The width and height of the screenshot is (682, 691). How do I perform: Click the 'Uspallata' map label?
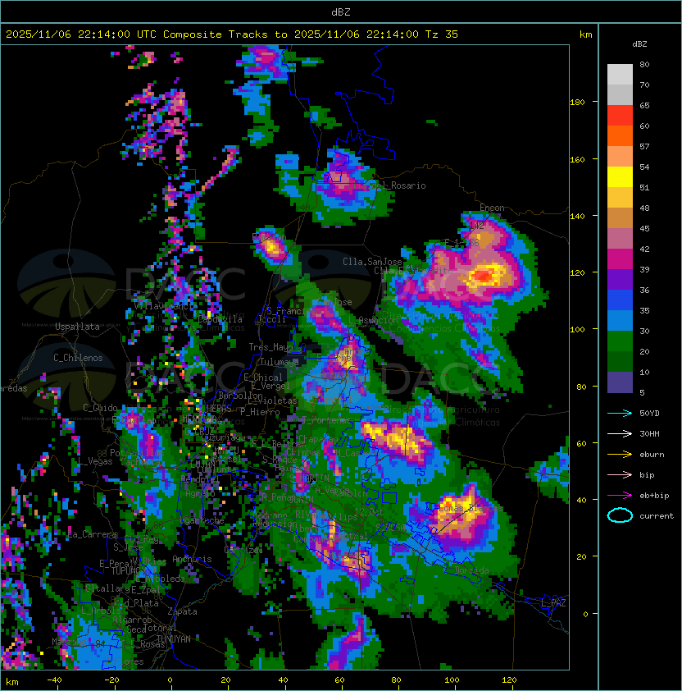77,327
